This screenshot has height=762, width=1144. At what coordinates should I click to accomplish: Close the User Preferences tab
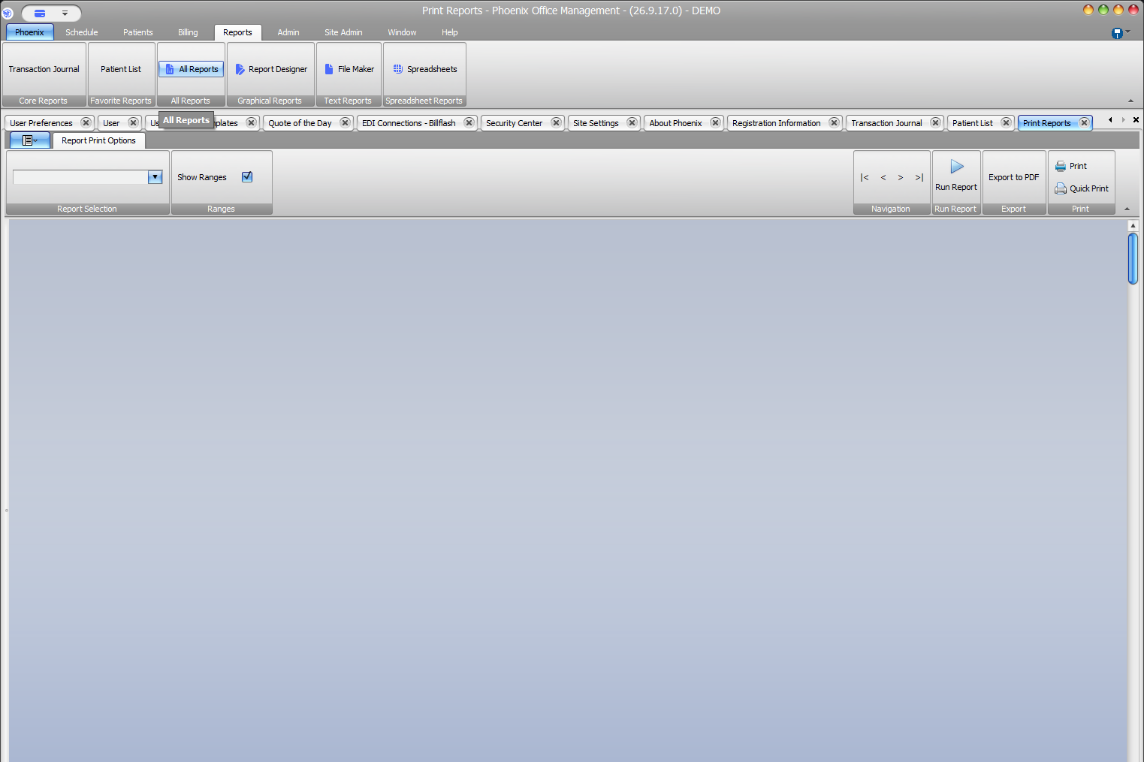86,123
